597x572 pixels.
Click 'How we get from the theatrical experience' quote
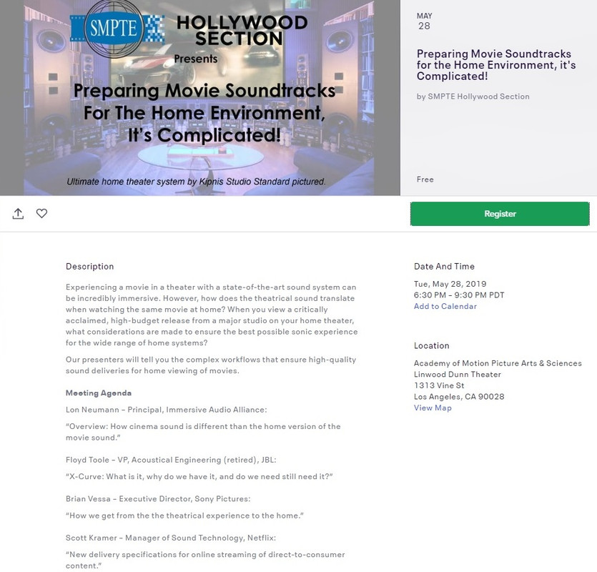point(184,516)
